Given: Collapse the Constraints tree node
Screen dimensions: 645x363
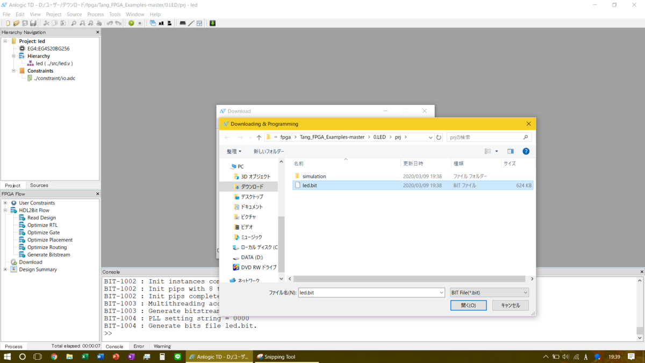Looking at the screenshot, I should (14, 70).
